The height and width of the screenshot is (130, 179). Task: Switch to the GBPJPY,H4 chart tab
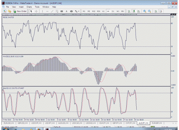tap(117, 123)
